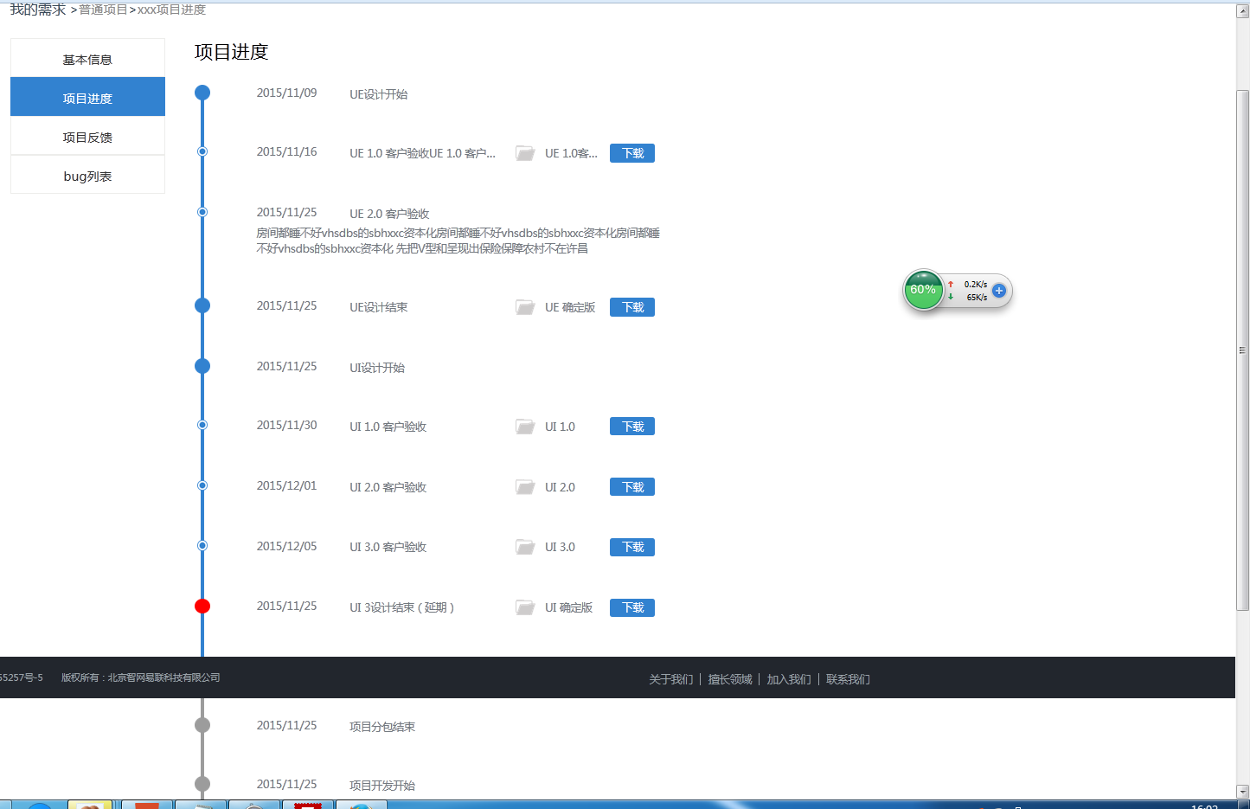Open the bug列表 tab
This screenshot has height=809, width=1250.
87,177
